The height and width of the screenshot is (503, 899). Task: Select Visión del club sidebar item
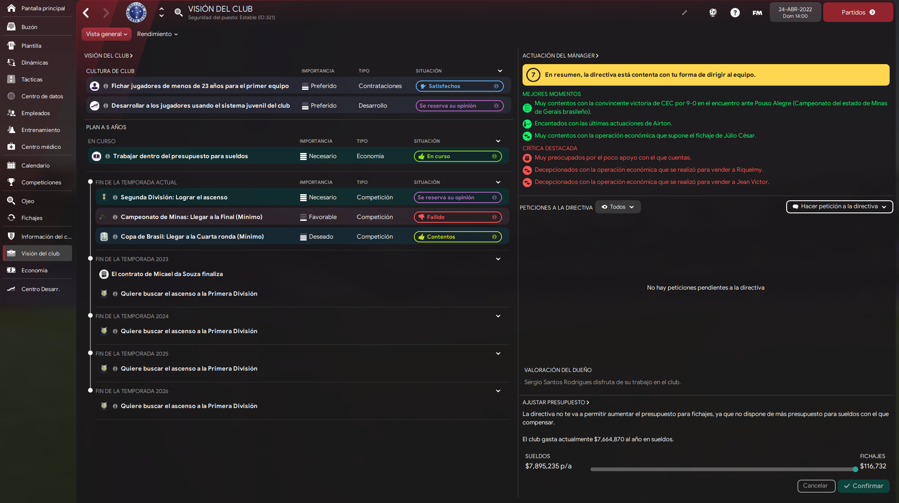tap(37, 253)
